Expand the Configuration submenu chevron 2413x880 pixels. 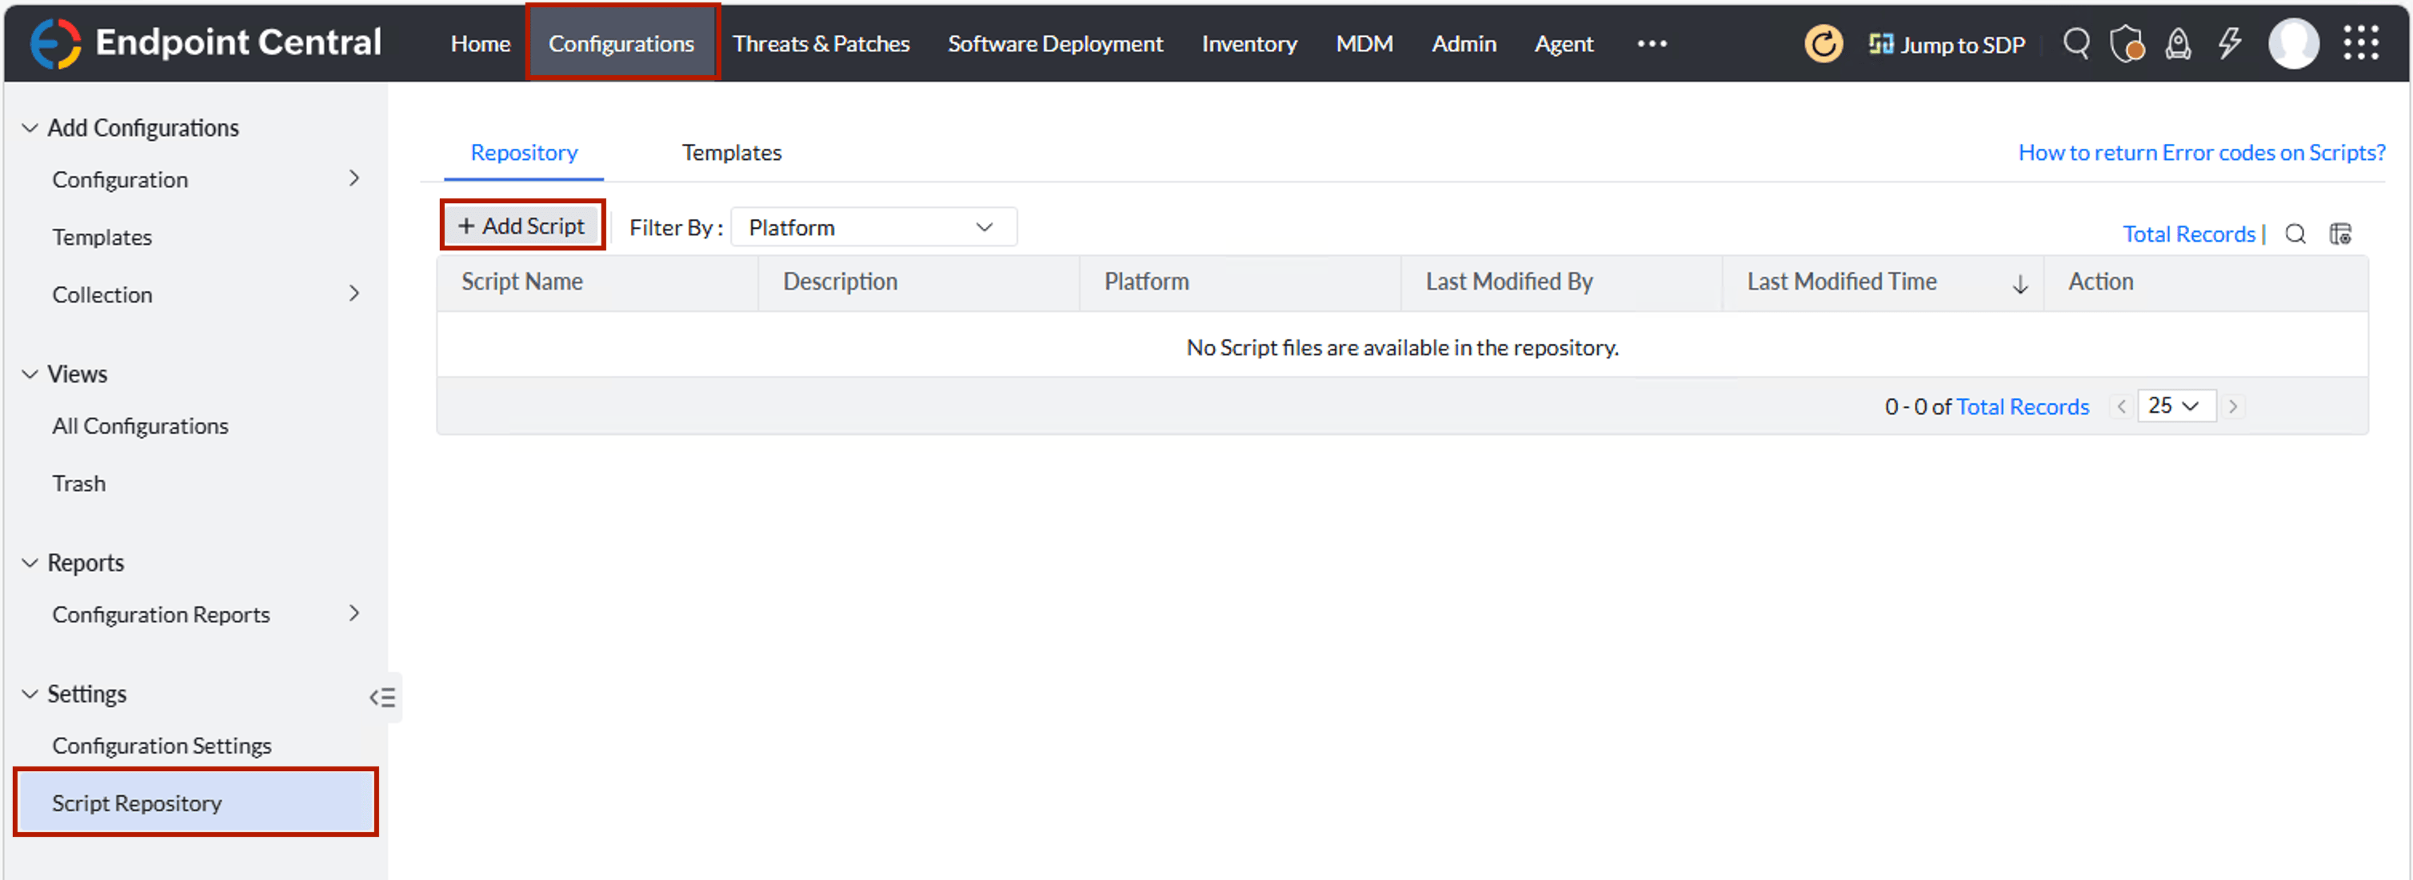pos(354,178)
